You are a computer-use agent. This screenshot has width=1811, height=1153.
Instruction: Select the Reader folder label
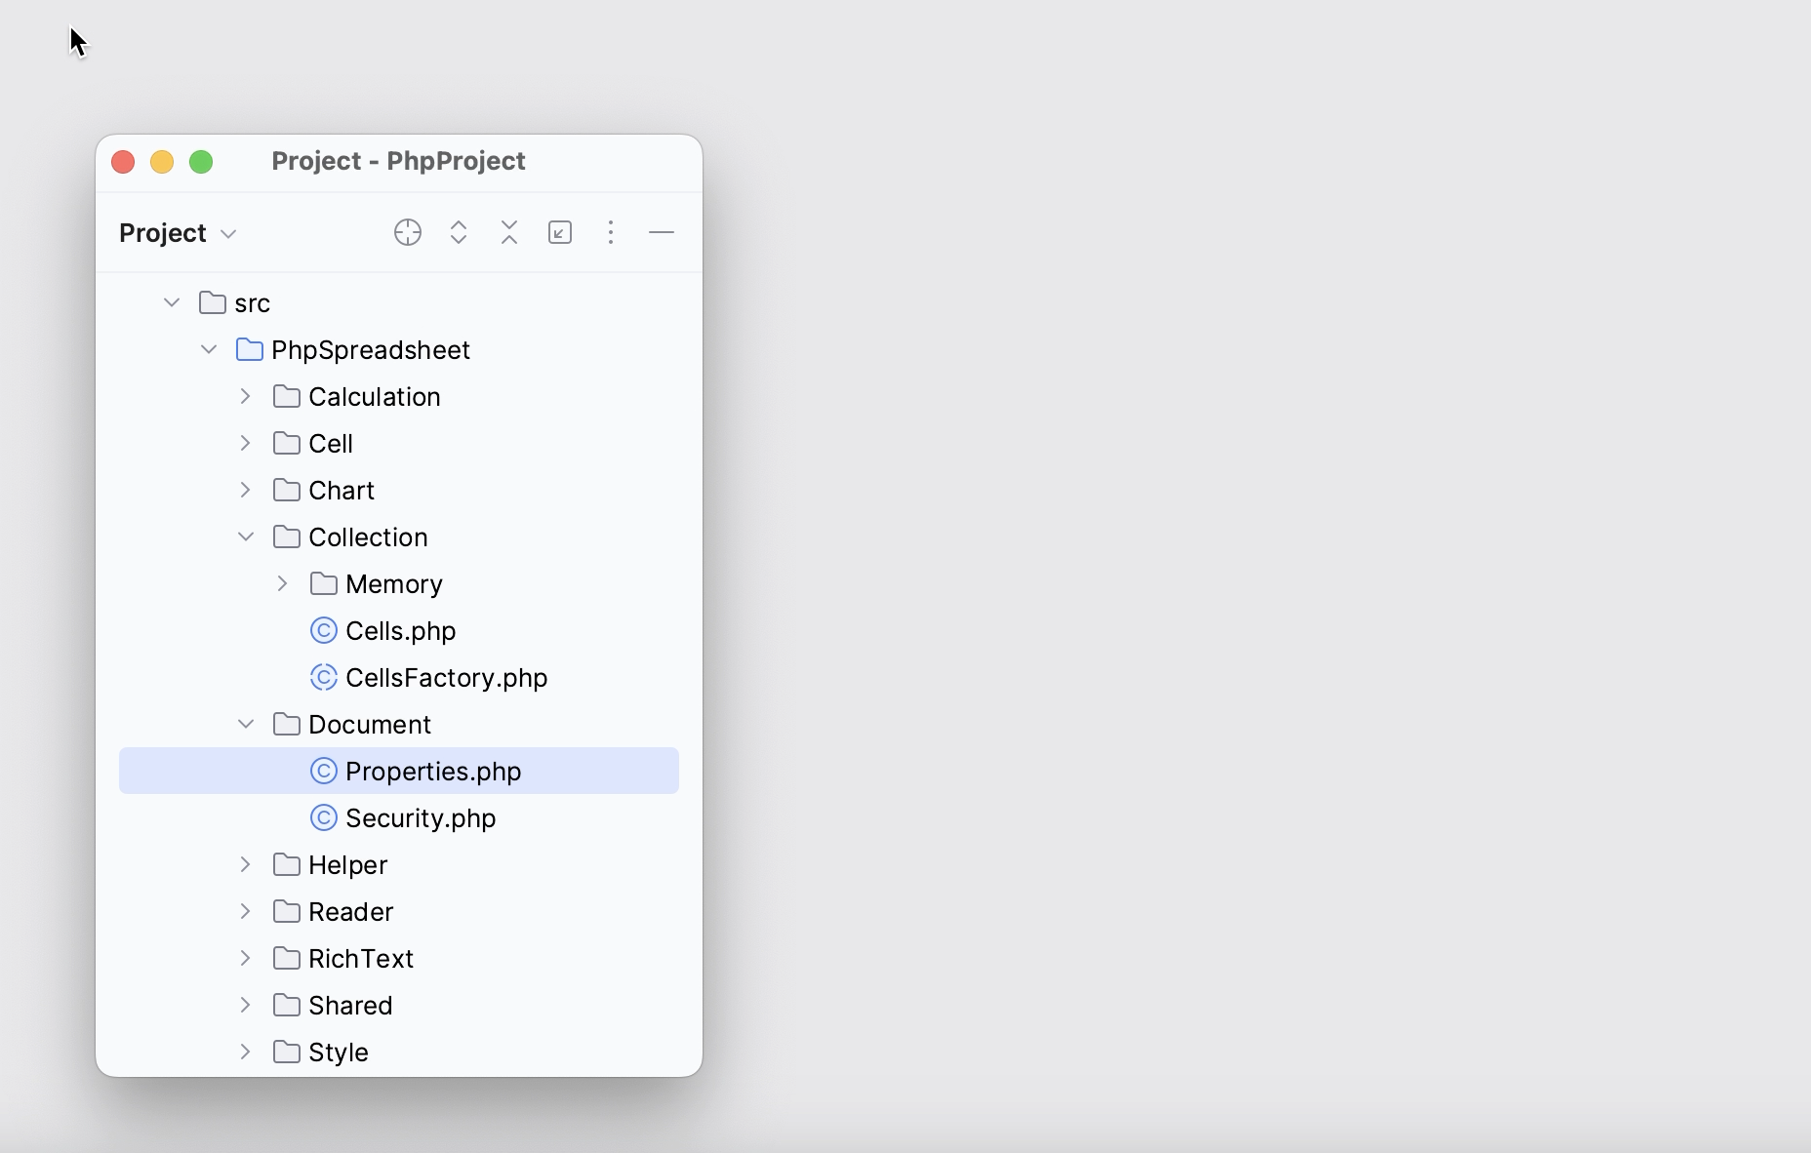pos(351,912)
